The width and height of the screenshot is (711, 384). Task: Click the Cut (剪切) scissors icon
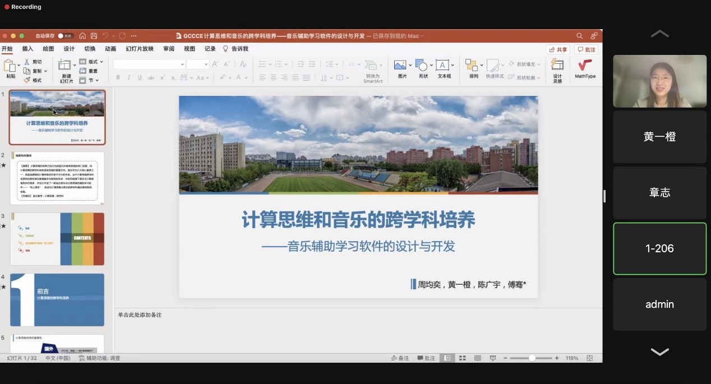[27, 62]
